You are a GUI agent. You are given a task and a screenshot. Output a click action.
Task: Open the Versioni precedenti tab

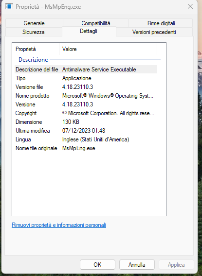pos(154,32)
